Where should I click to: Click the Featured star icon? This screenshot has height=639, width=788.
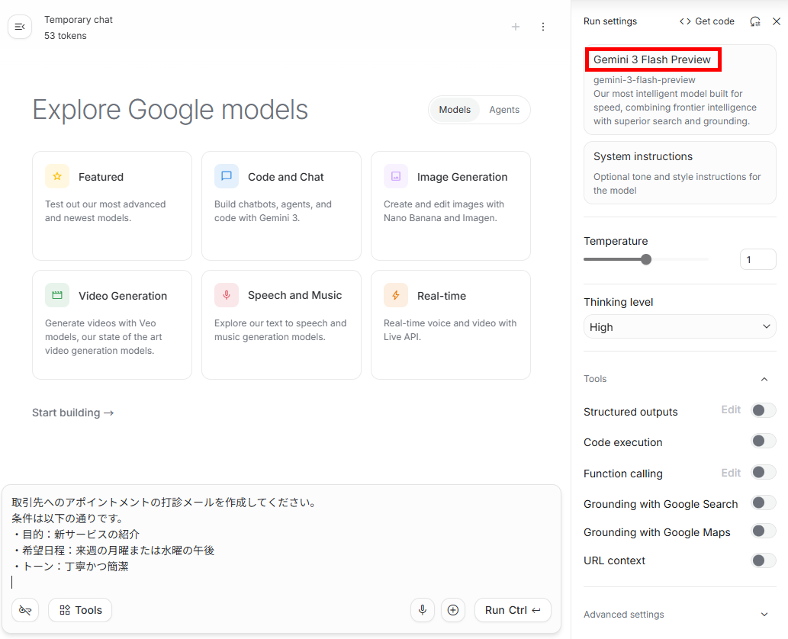coord(57,176)
